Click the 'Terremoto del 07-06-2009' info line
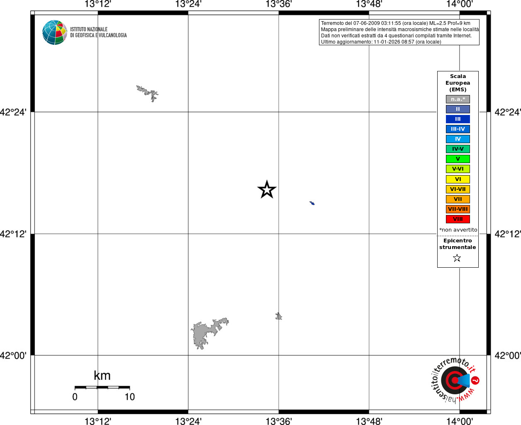The width and height of the screenshot is (521, 425). click(396, 23)
